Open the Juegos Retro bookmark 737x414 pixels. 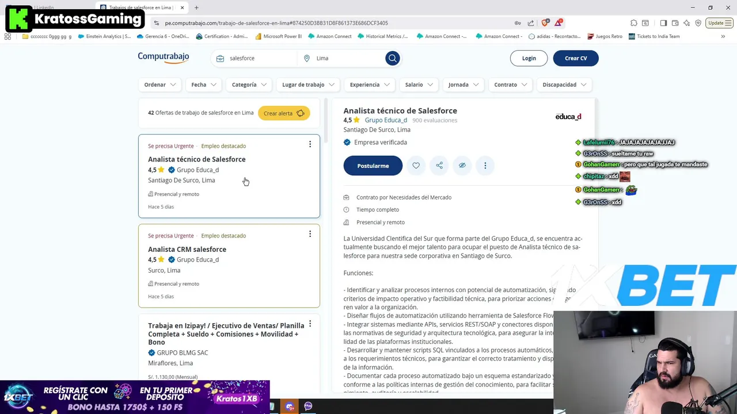click(x=605, y=36)
